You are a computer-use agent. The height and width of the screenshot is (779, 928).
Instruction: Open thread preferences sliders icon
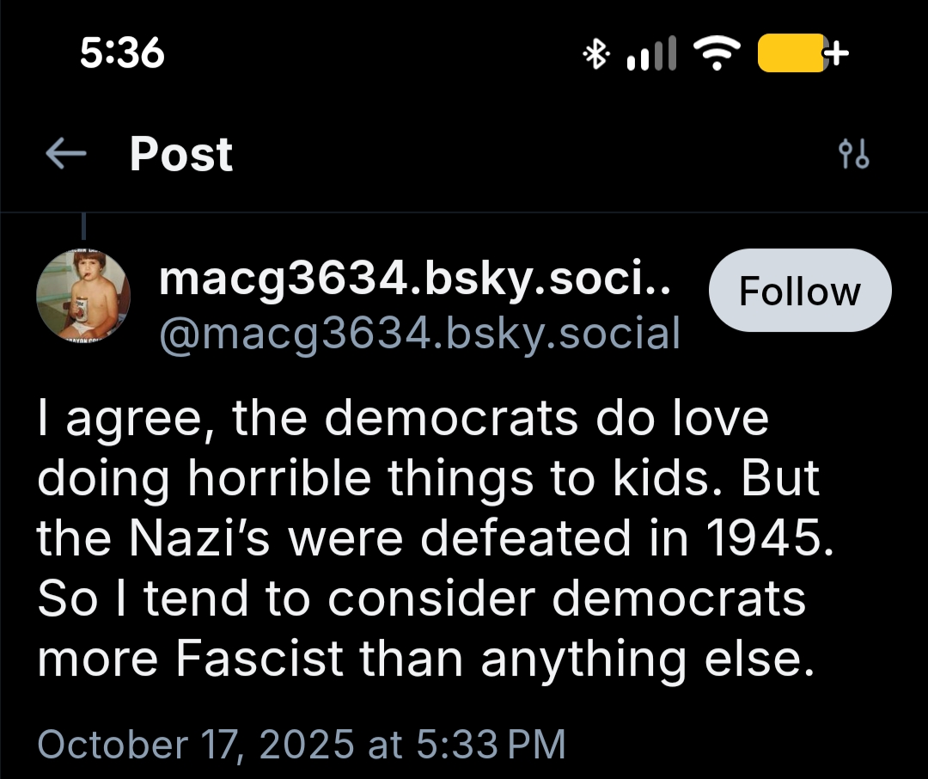(x=853, y=155)
